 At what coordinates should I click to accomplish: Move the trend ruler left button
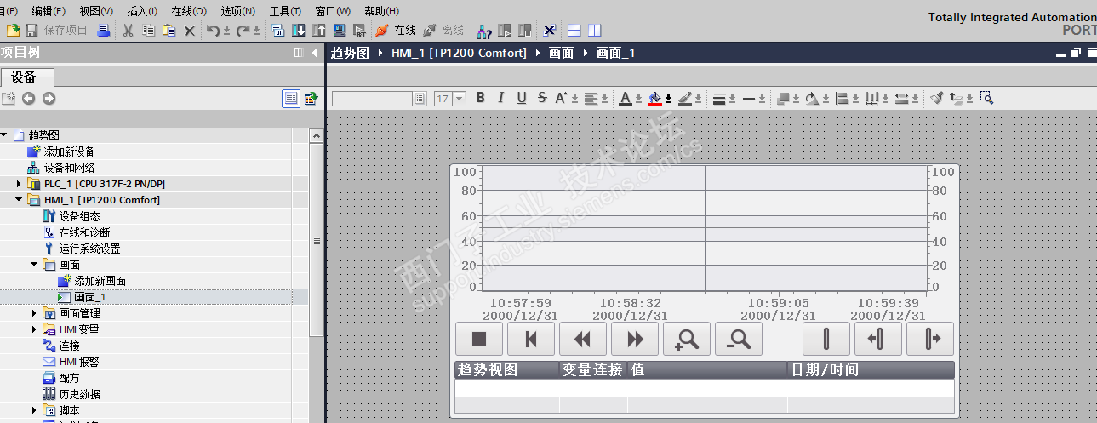878,339
